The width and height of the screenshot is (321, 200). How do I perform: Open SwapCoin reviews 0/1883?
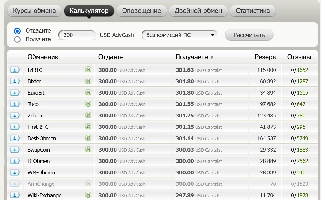pos(299,150)
